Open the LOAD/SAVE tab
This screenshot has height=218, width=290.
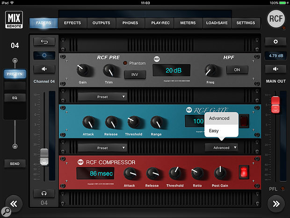click(x=217, y=23)
